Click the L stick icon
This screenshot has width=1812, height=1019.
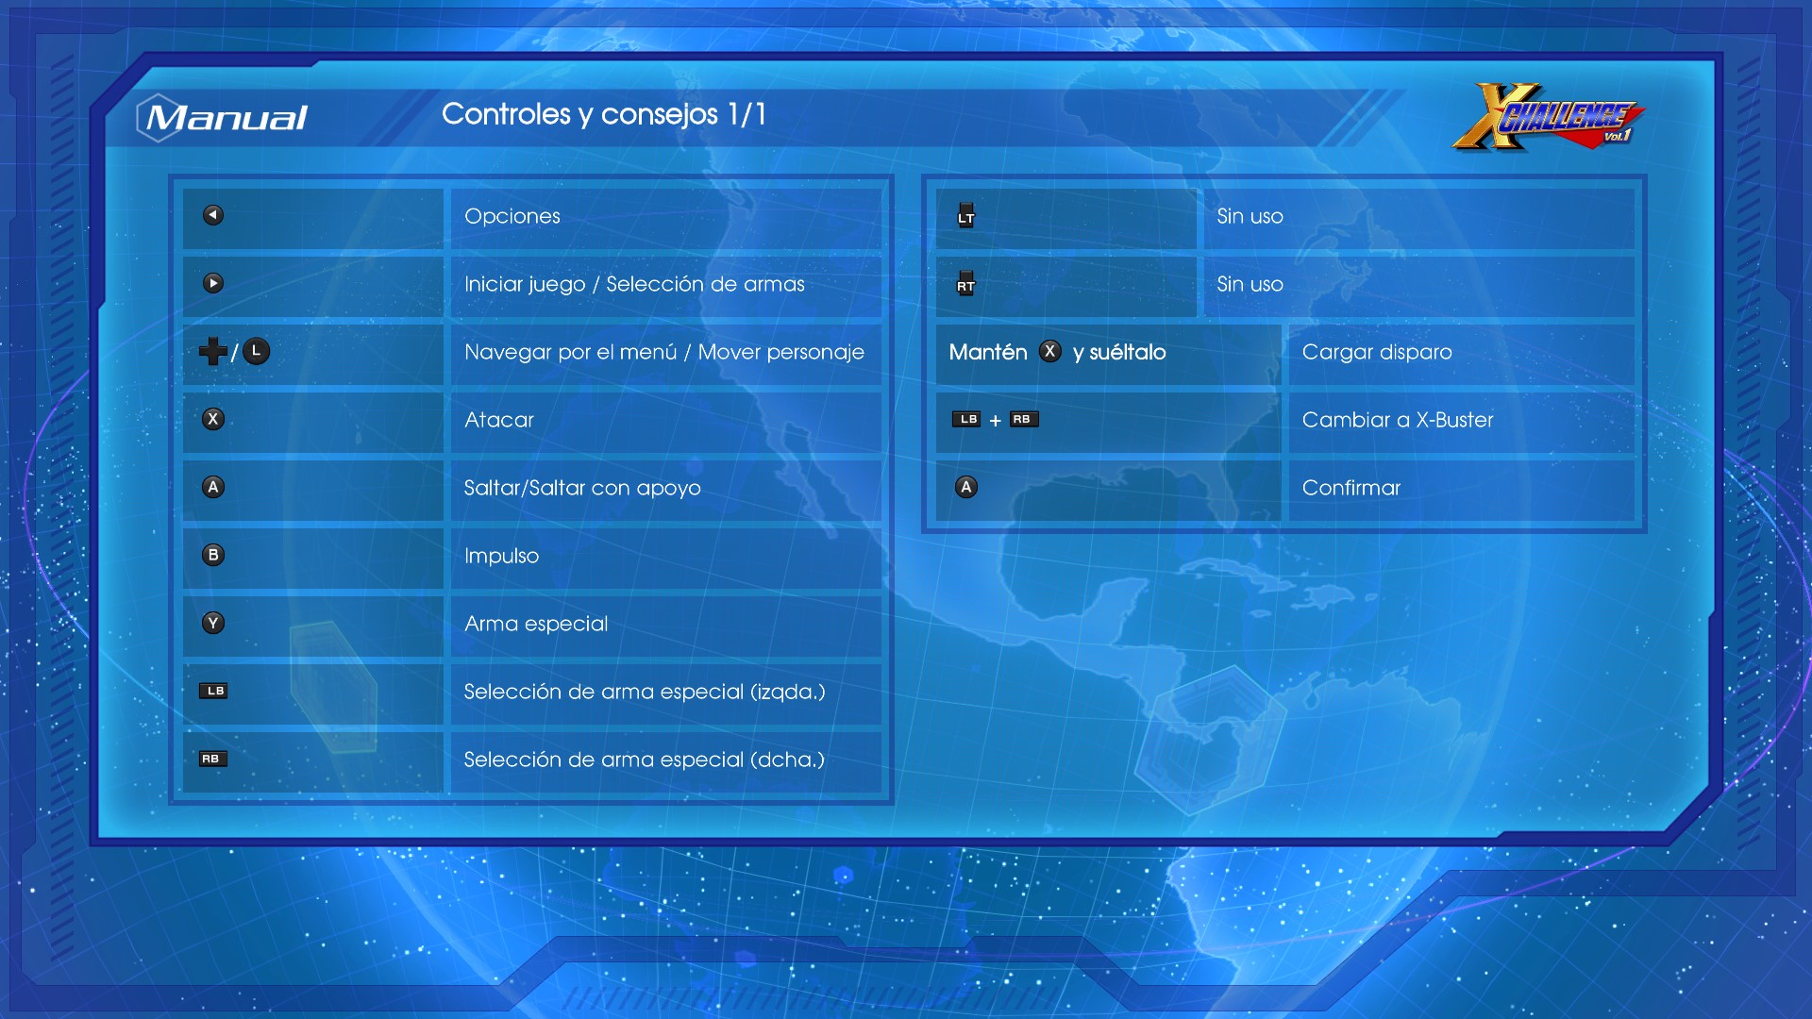(x=256, y=351)
